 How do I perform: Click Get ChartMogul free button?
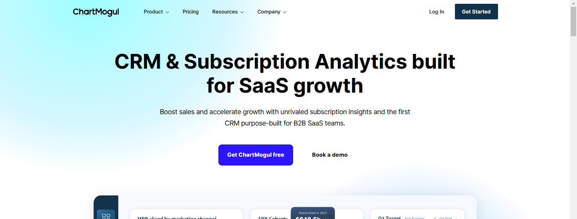coord(256,155)
